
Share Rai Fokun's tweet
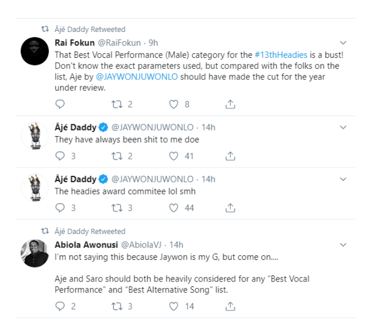231,104
